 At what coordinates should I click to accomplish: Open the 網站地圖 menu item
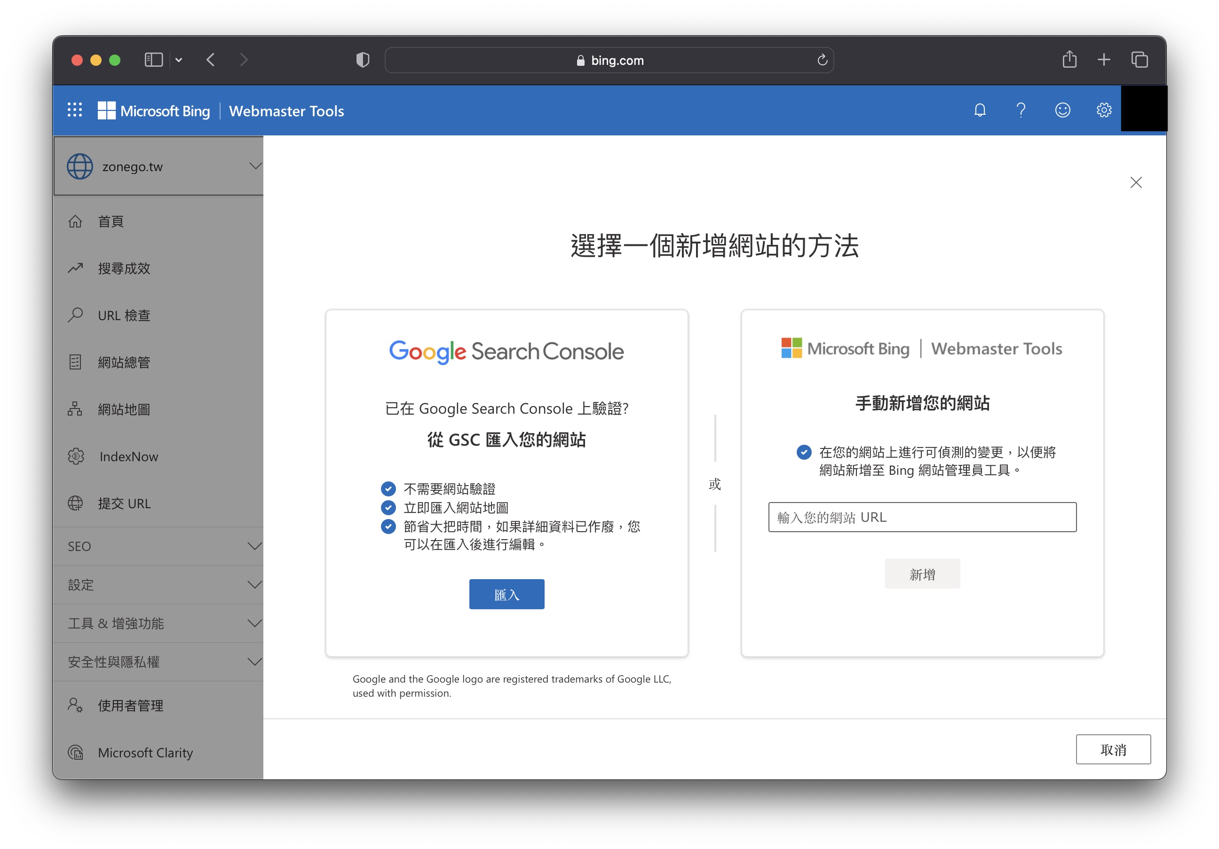tap(158, 409)
